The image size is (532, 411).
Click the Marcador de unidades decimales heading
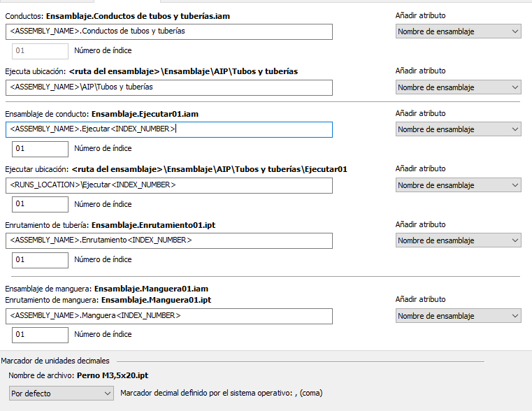(x=55, y=361)
